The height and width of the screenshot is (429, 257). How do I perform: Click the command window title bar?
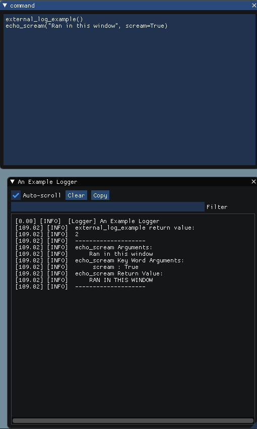(x=128, y=6)
